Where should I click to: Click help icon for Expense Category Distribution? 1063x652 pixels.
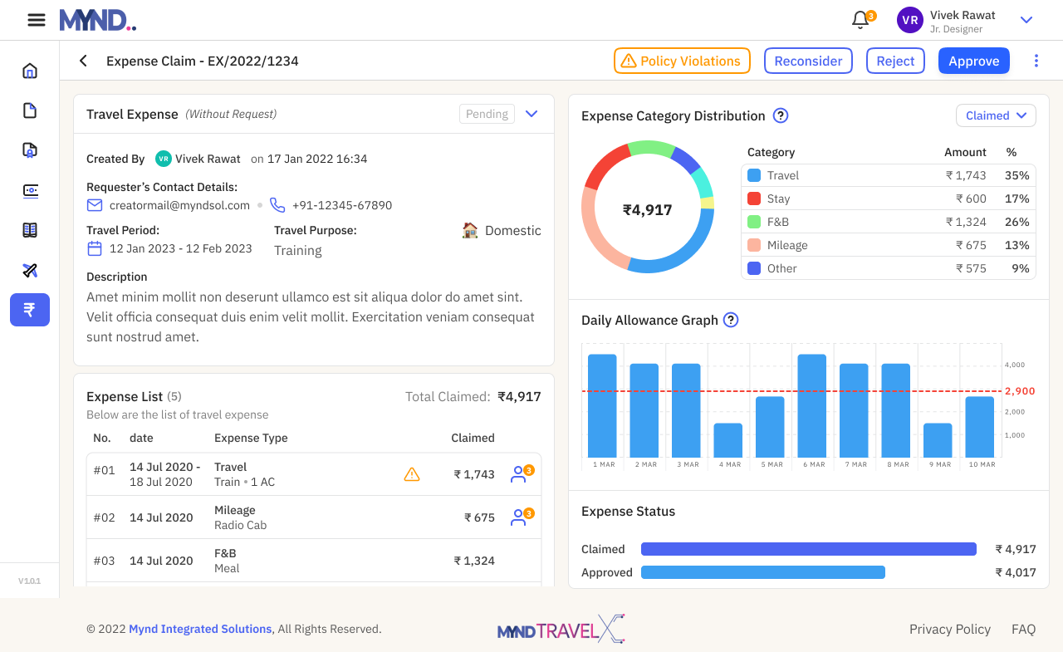[x=781, y=115]
